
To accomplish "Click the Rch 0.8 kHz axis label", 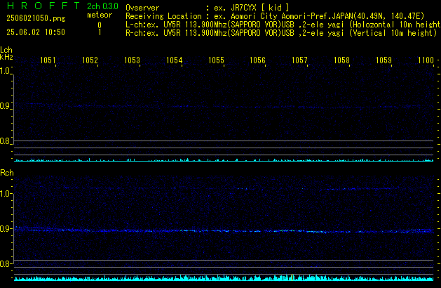I will point(6,263).
